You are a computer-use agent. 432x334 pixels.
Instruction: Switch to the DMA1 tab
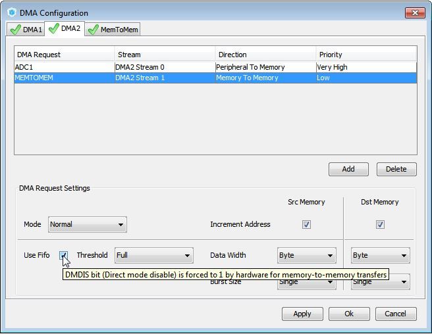(x=26, y=30)
